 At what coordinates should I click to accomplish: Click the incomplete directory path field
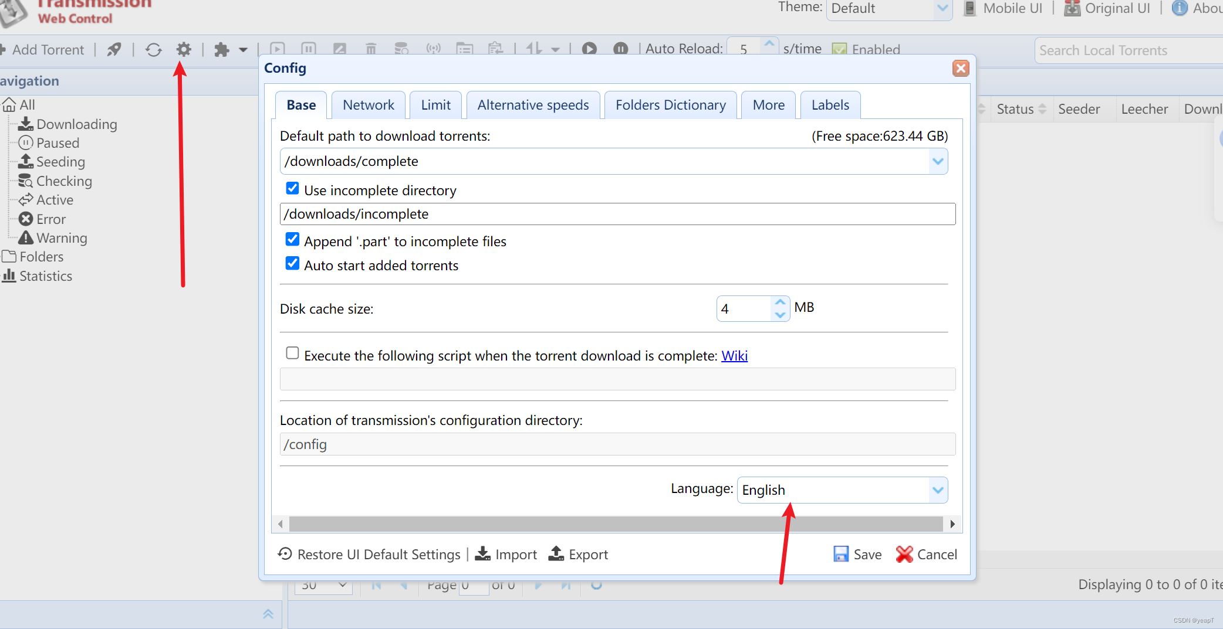pyautogui.click(x=617, y=214)
